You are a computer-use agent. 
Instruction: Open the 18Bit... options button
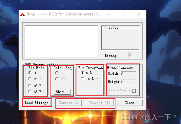pos(62,92)
